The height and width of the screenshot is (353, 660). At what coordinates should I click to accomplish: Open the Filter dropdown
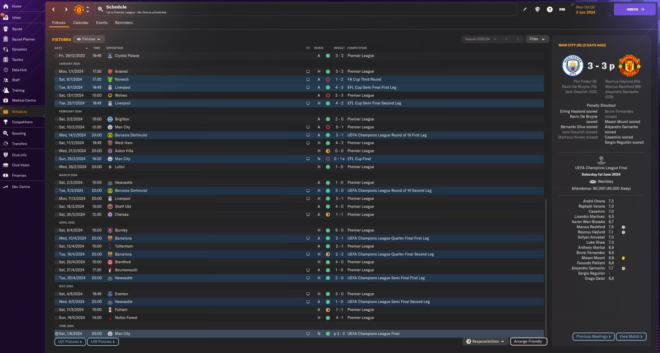point(537,39)
